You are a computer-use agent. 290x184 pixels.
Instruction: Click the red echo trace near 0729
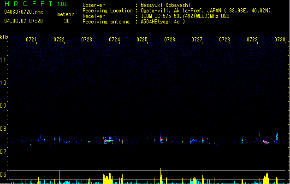click(266, 142)
